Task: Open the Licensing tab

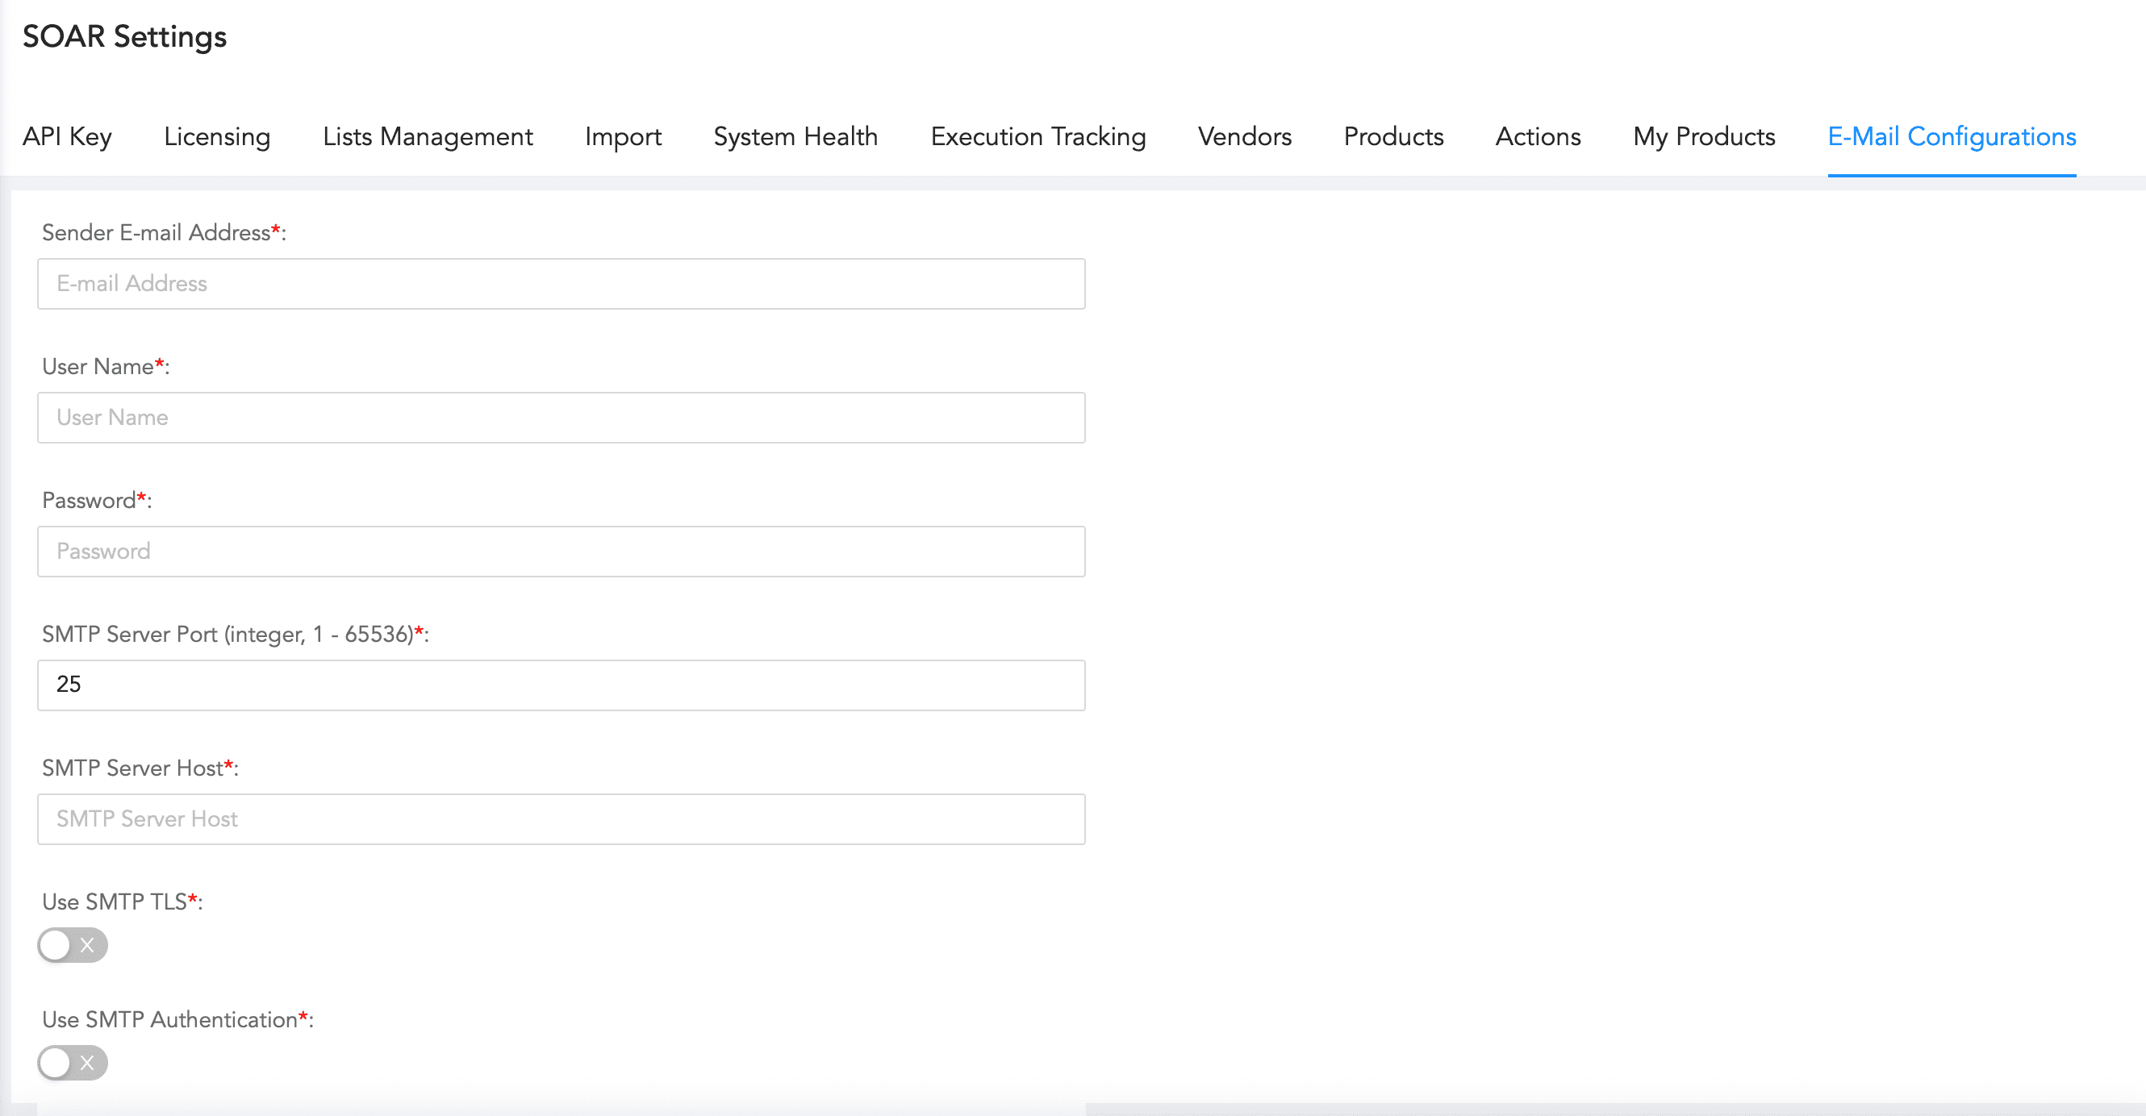Action: (215, 136)
